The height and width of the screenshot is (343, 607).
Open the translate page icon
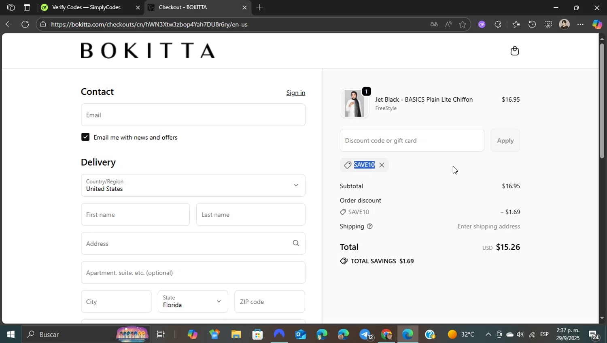point(434,24)
